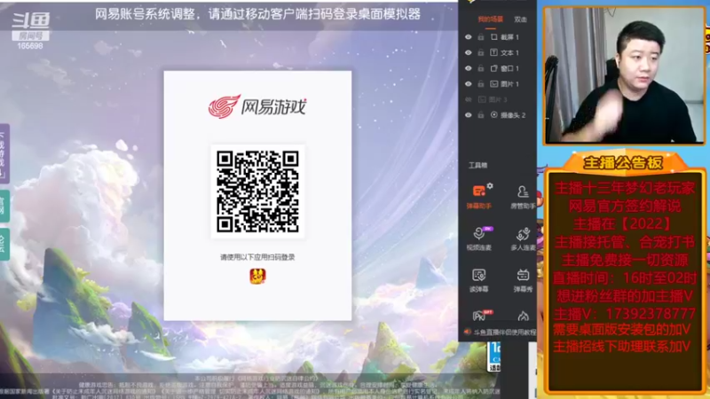
Task: Open the gear settings beside 弹幕助手
Action: click(490, 186)
